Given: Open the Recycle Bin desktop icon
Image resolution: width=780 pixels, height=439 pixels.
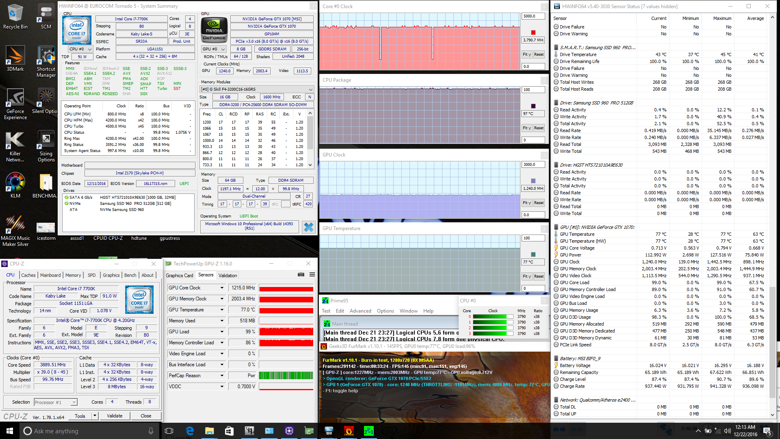Looking at the screenshot, I should (15, 16).
